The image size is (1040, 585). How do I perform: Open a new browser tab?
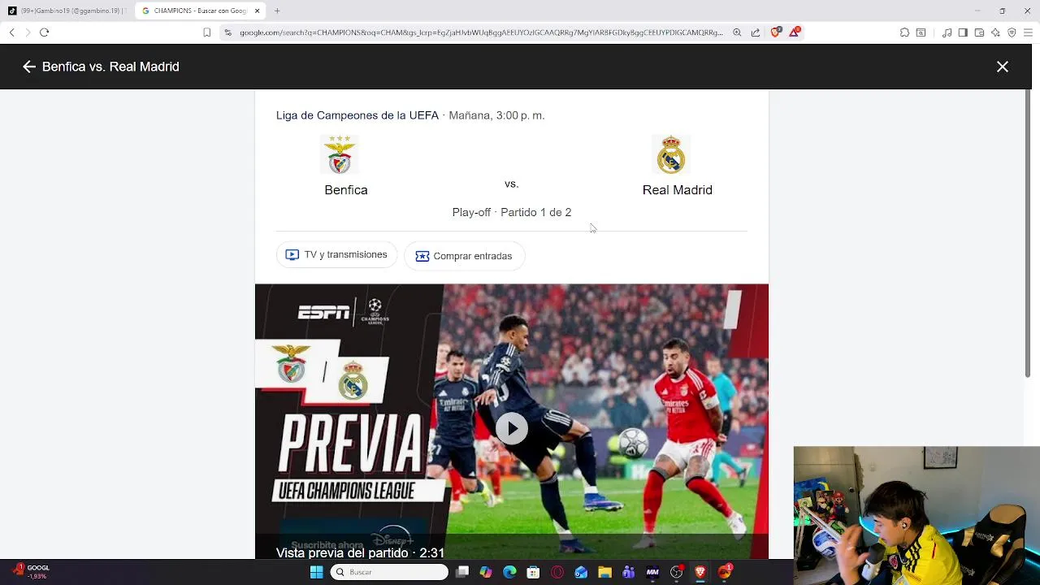(277, 11)
